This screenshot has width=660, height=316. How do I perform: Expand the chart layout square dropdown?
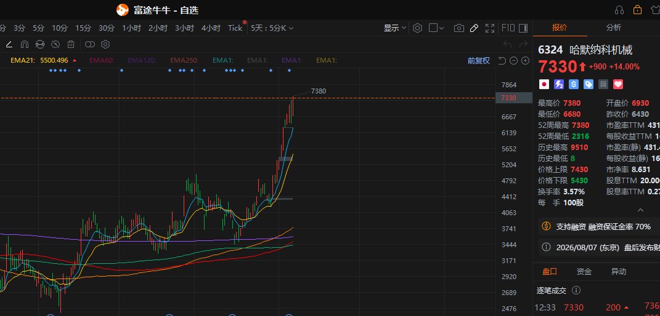[436, 28]
